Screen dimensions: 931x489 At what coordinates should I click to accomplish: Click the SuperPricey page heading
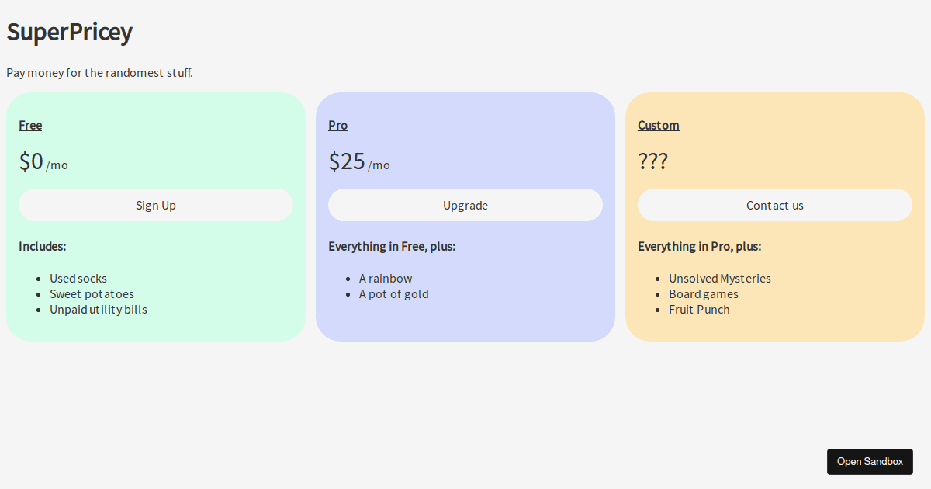click(69, 32)
